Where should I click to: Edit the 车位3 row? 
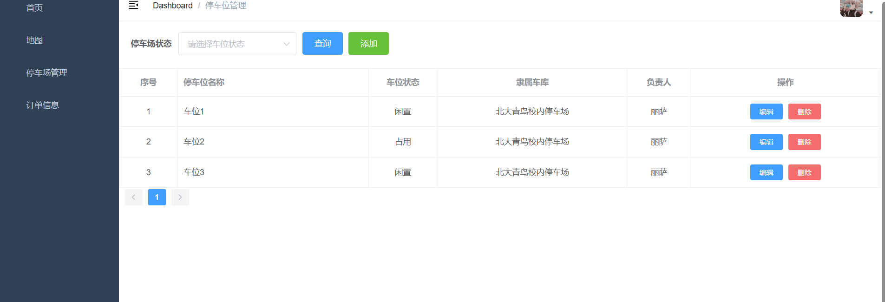pyautogui.click(x=766, y=172)
